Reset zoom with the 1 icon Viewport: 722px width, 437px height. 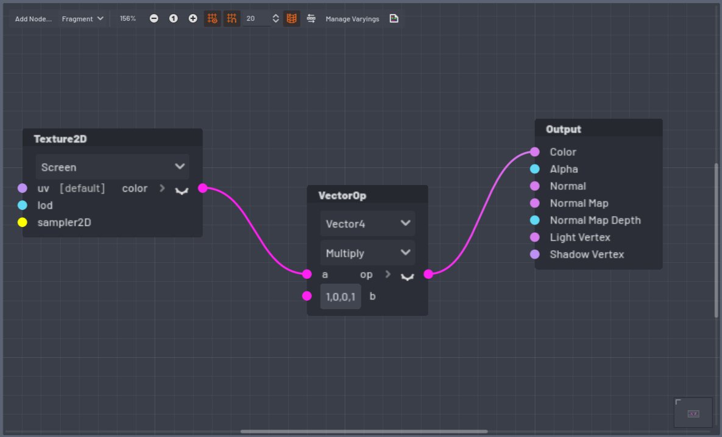pos(173,19)
